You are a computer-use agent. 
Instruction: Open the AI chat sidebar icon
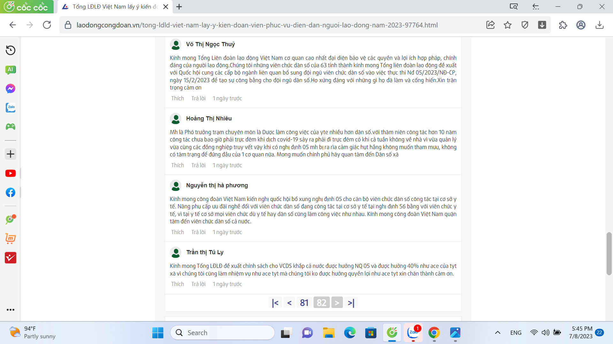point(11,69)
